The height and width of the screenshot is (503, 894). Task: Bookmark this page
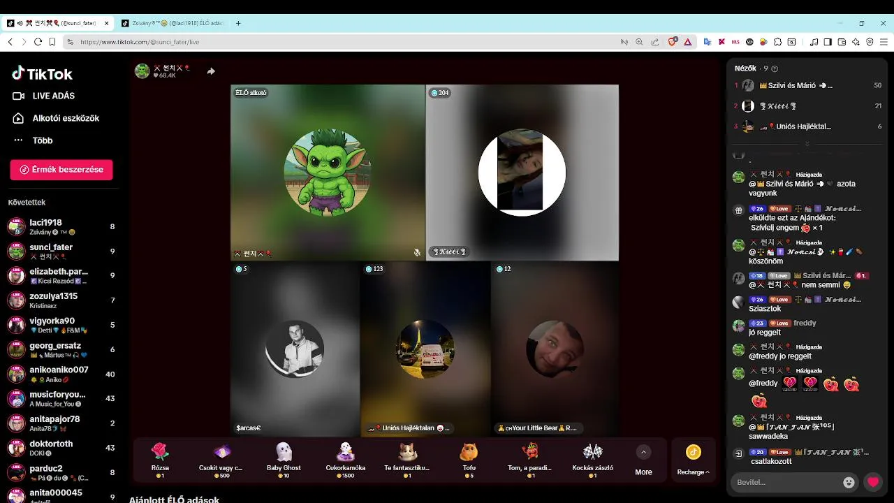click(52, 42)
